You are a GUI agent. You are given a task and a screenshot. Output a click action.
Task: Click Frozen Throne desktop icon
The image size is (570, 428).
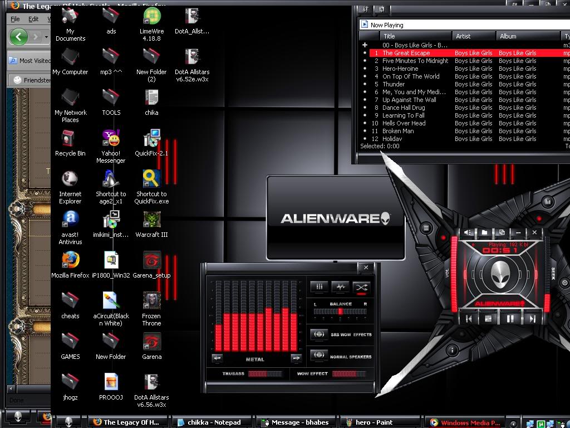point(151,309)
